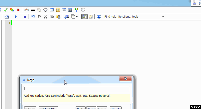This screenshot has width=201, height=109.
Task: Click the dotted wait circle icon
Action: [x=45, y=10]
